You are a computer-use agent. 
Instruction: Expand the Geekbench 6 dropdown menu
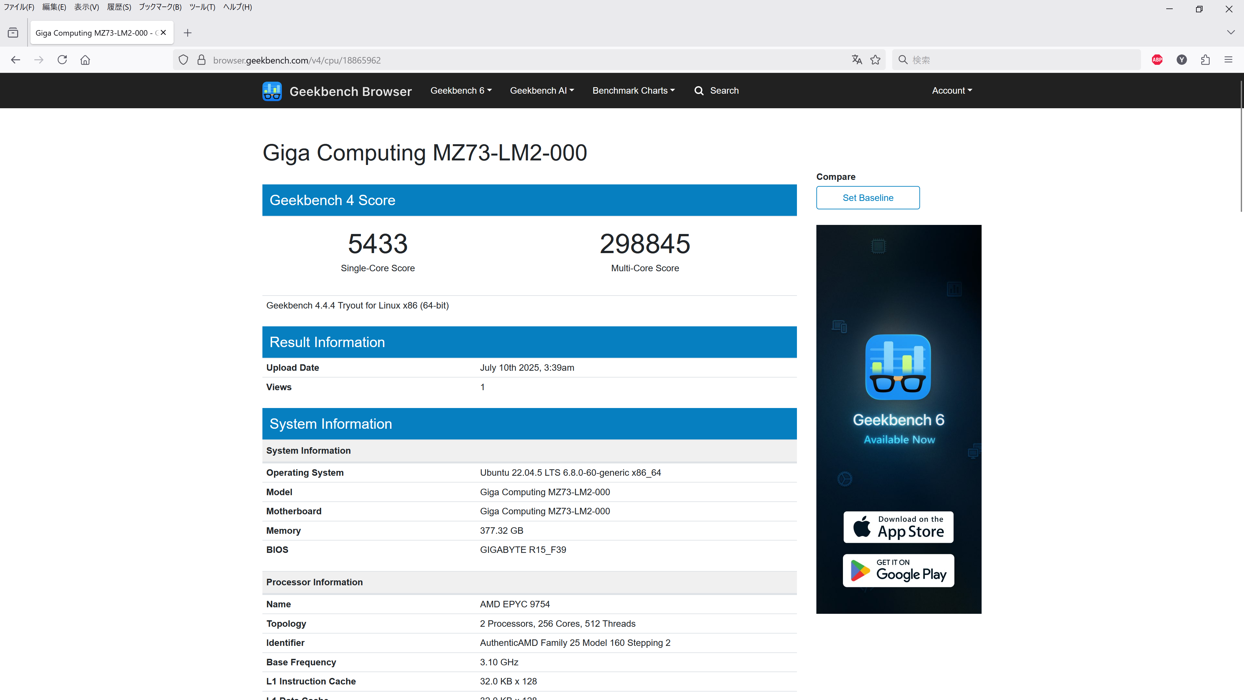tap(461, 90)
